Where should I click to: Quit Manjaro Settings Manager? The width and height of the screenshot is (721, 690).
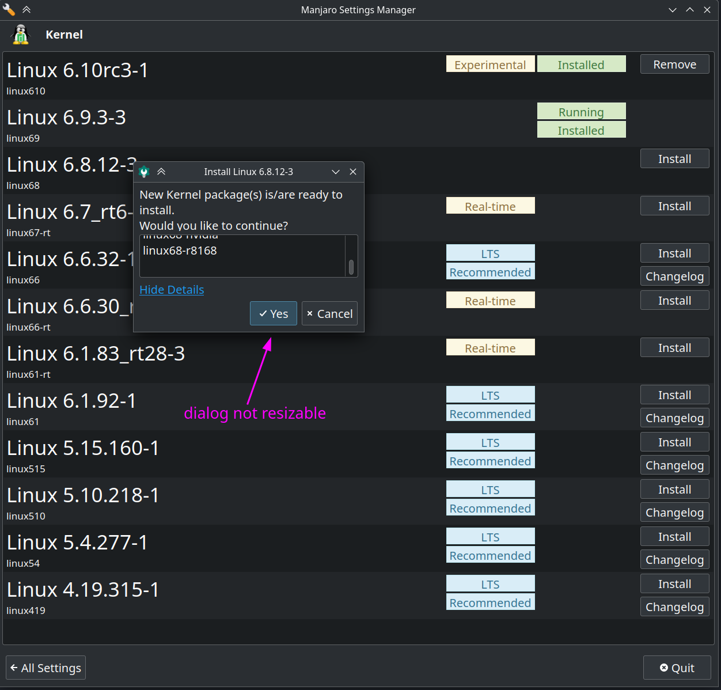pyautogui.click(x=677, y=668)
